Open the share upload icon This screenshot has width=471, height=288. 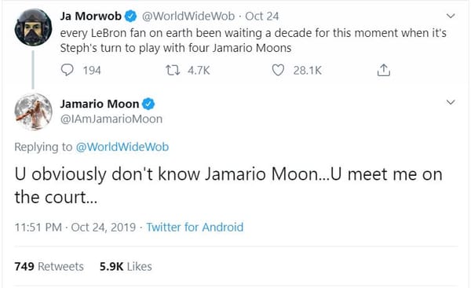pos(384,71)
